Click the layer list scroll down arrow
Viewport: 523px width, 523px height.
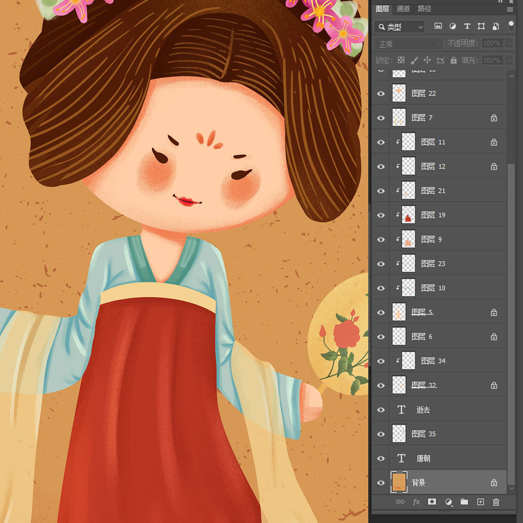click(511, 489)
